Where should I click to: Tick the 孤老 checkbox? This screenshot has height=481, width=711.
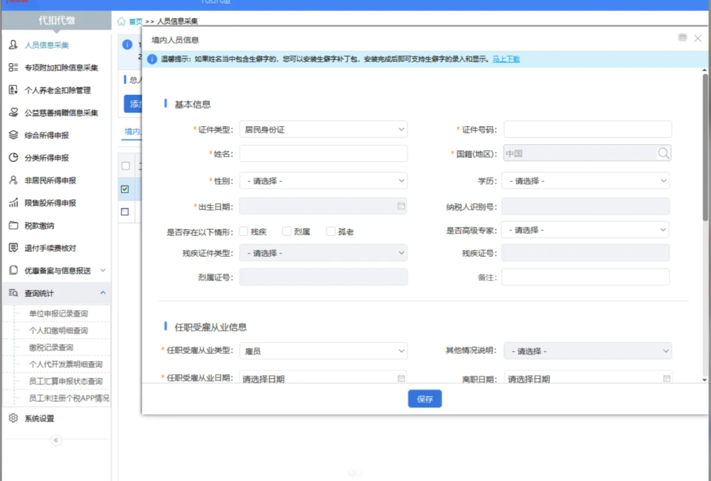(x=330, y=232)
